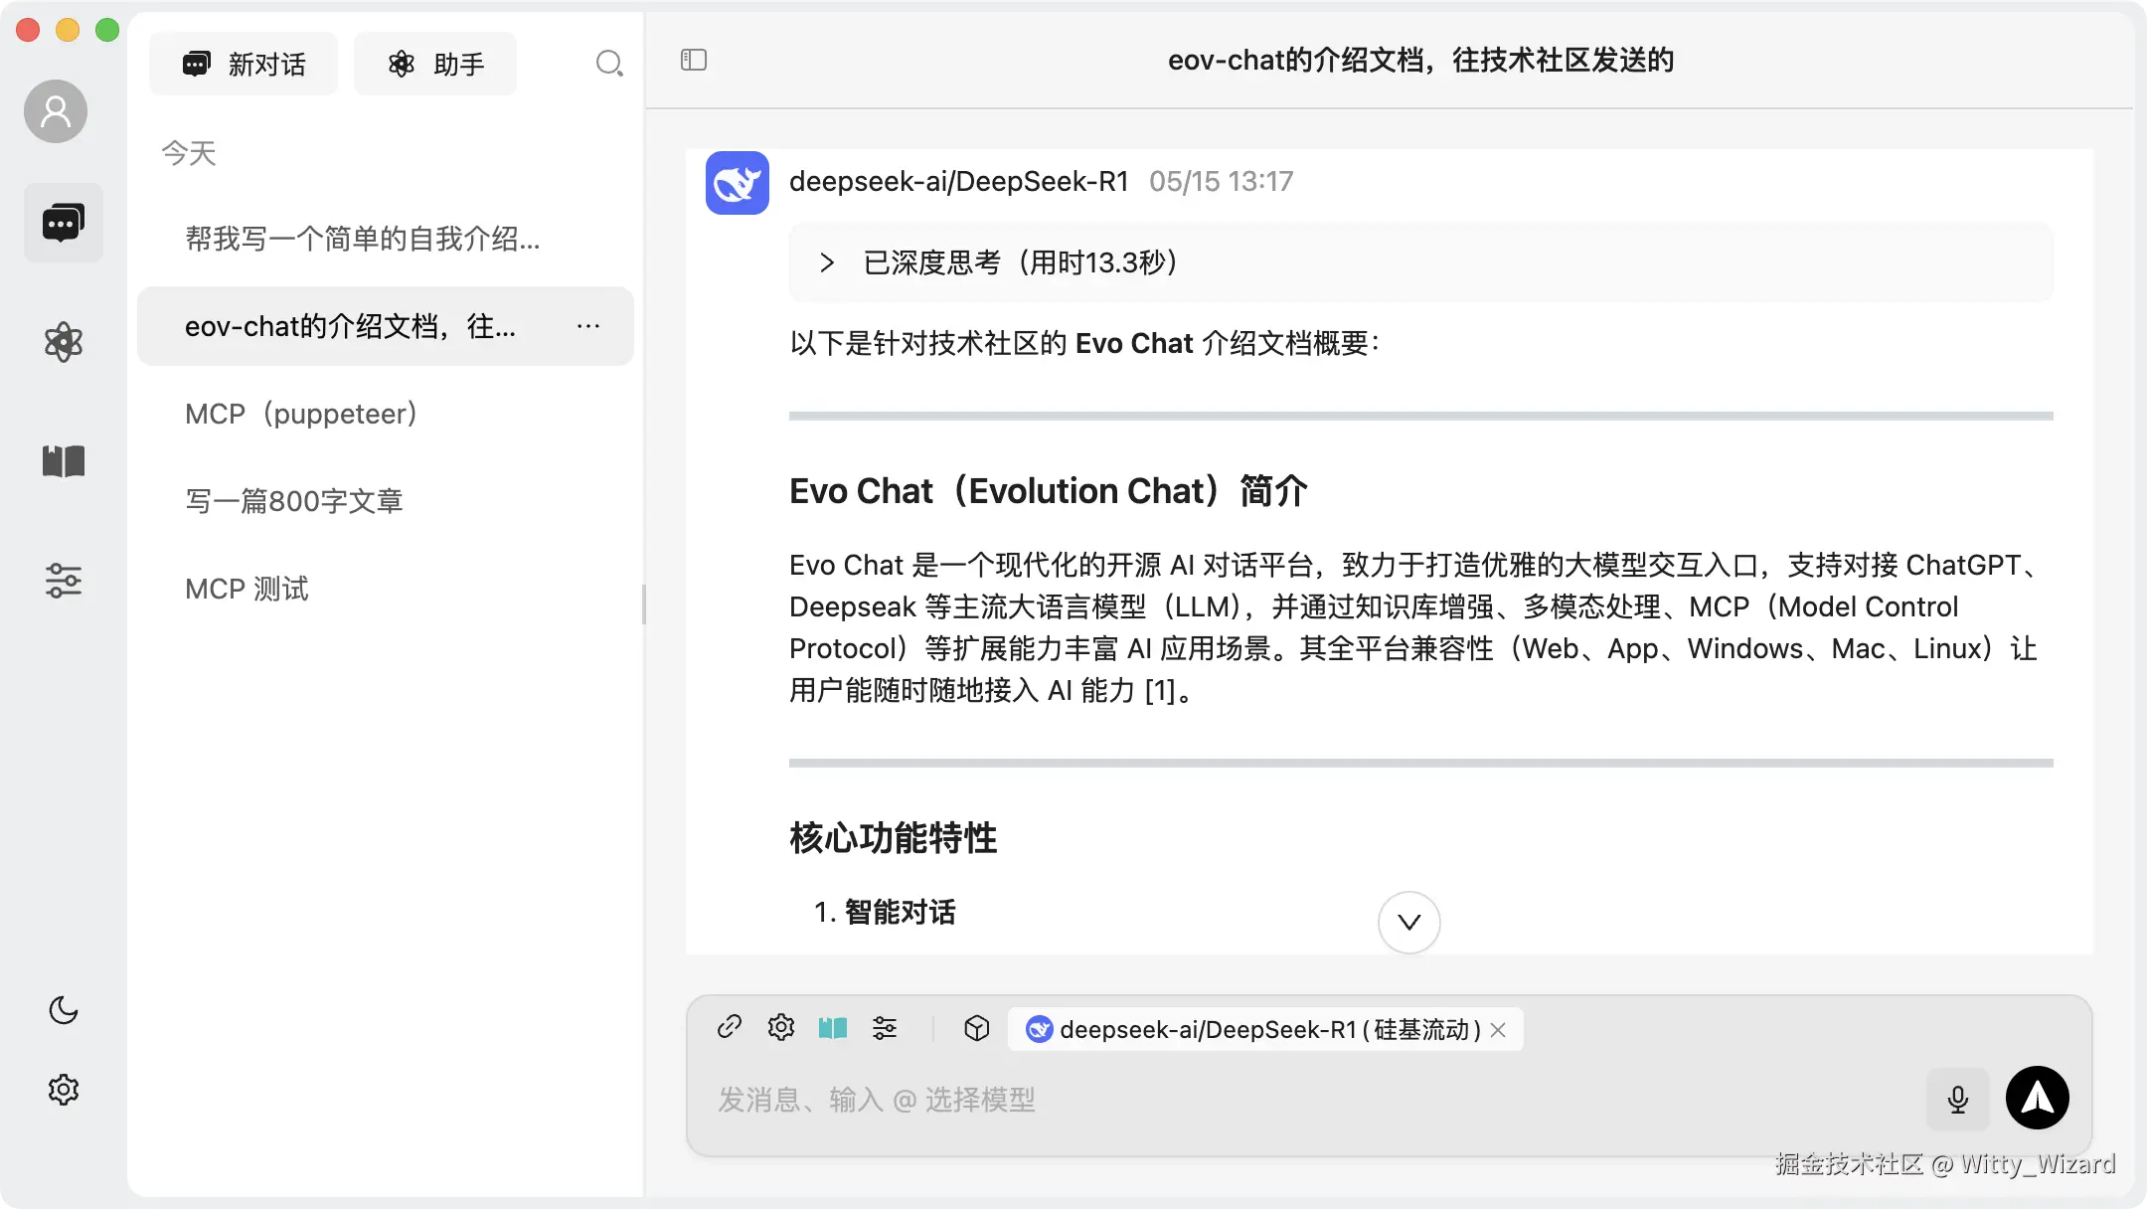Click the MCP cube icon near the model tag
Viewport: 2147px width, 1209px height.
point(976,1028)
